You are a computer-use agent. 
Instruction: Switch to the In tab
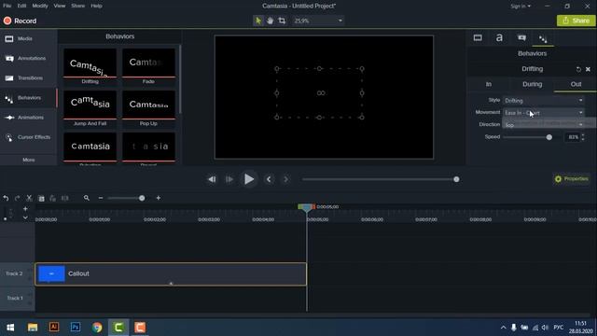489,84
